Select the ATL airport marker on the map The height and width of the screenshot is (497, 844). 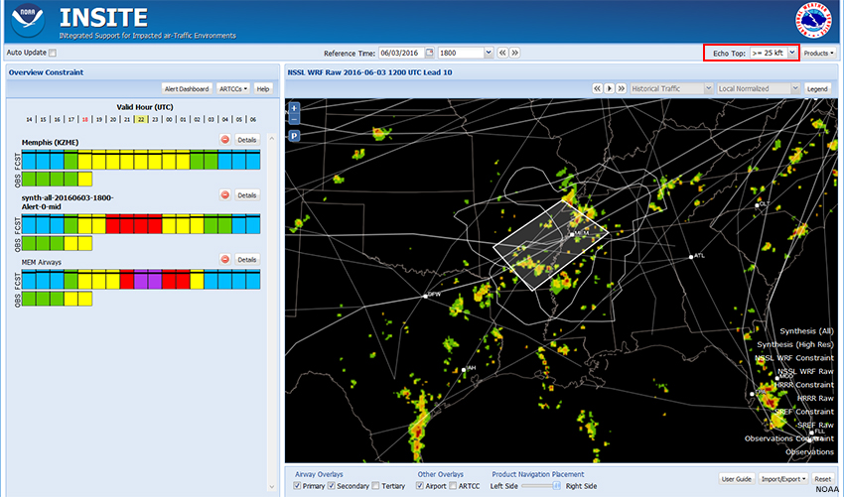pos(691,257)
